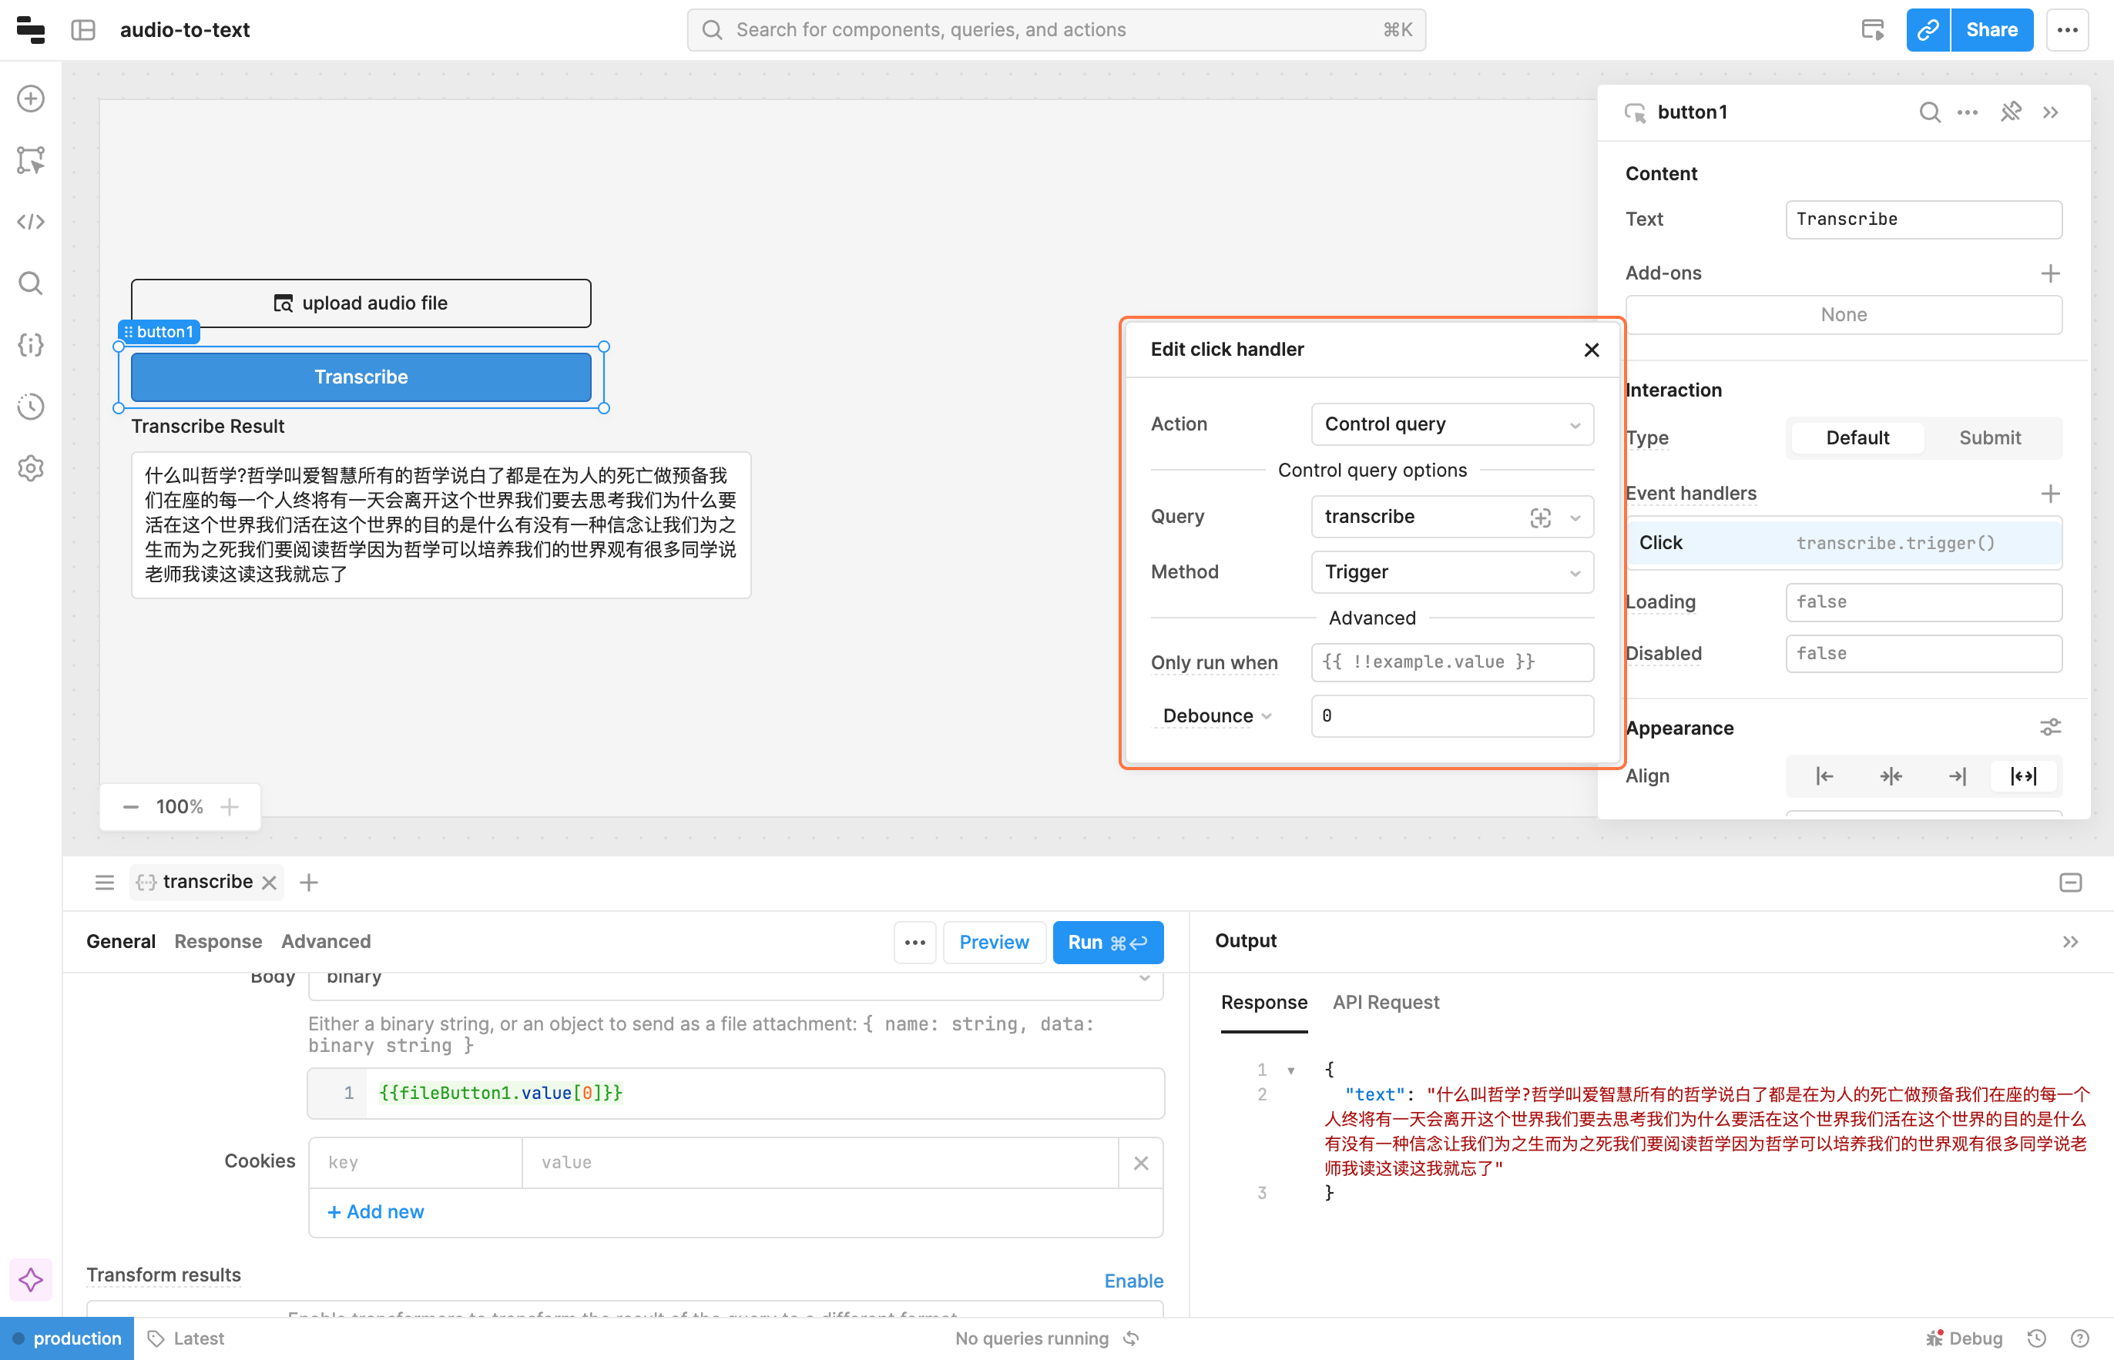
Task: Open the Action Control query dropdown
Action: click(1451, 425)
